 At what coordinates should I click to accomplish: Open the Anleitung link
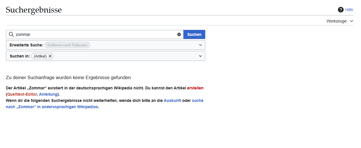click(x=48, y=94)
